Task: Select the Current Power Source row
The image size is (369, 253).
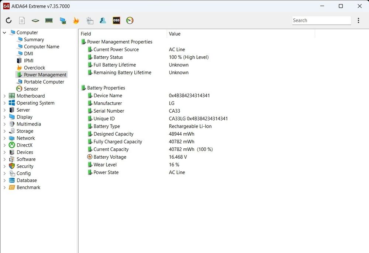Action: pyautogui.click(x=116, y=50)
